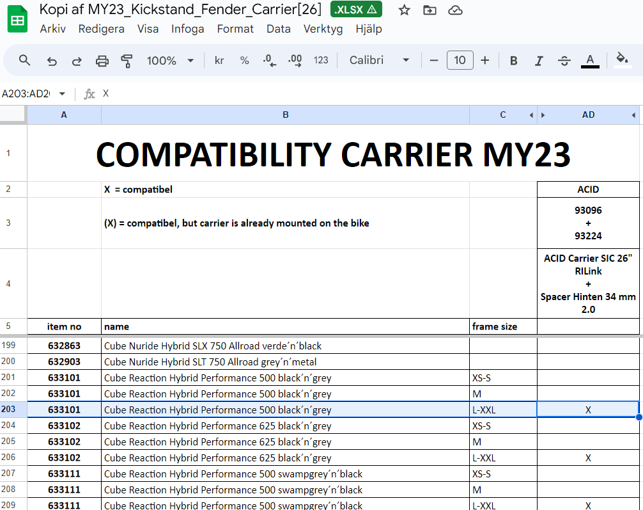Print the spreadsheet
The height and width of the screenshot is (510, 643).
point(102,61)
